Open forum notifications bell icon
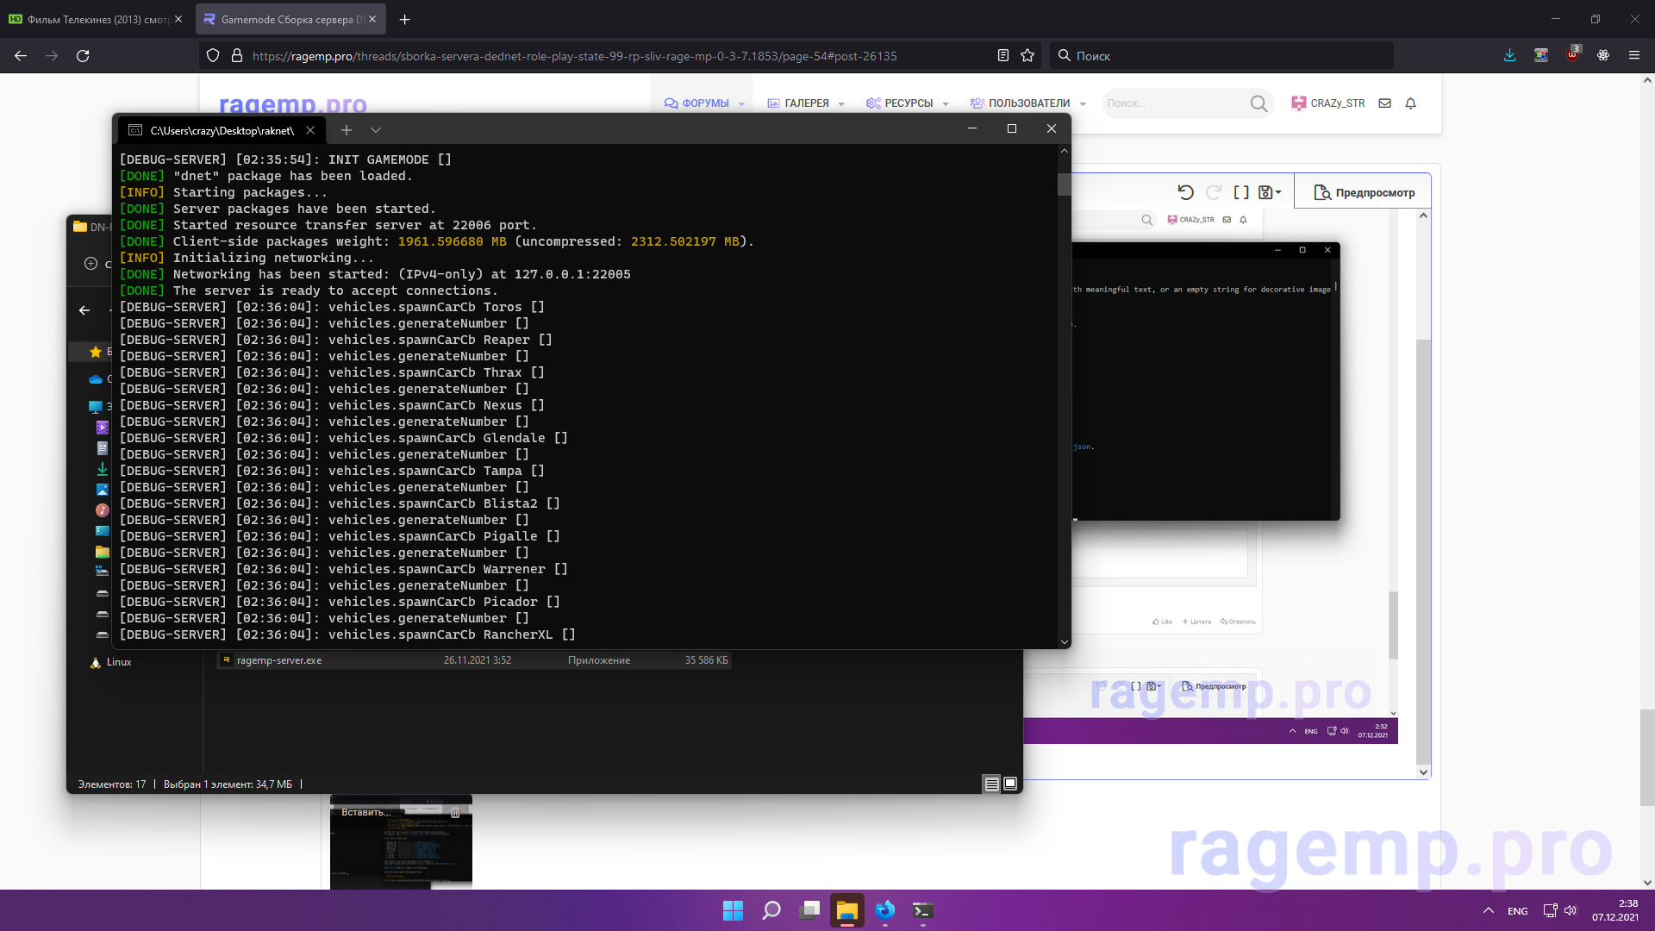This screenshot has height=931, width=1655. click(1411, 103)
